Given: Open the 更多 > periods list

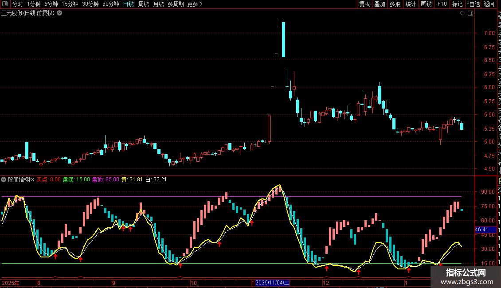Looking at the screenshot, I should [195, 4].
